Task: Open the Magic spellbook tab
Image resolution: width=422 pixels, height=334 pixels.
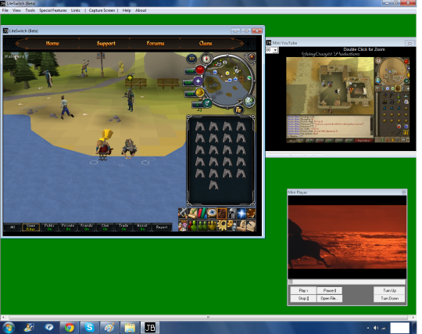Action: [251, 213]
